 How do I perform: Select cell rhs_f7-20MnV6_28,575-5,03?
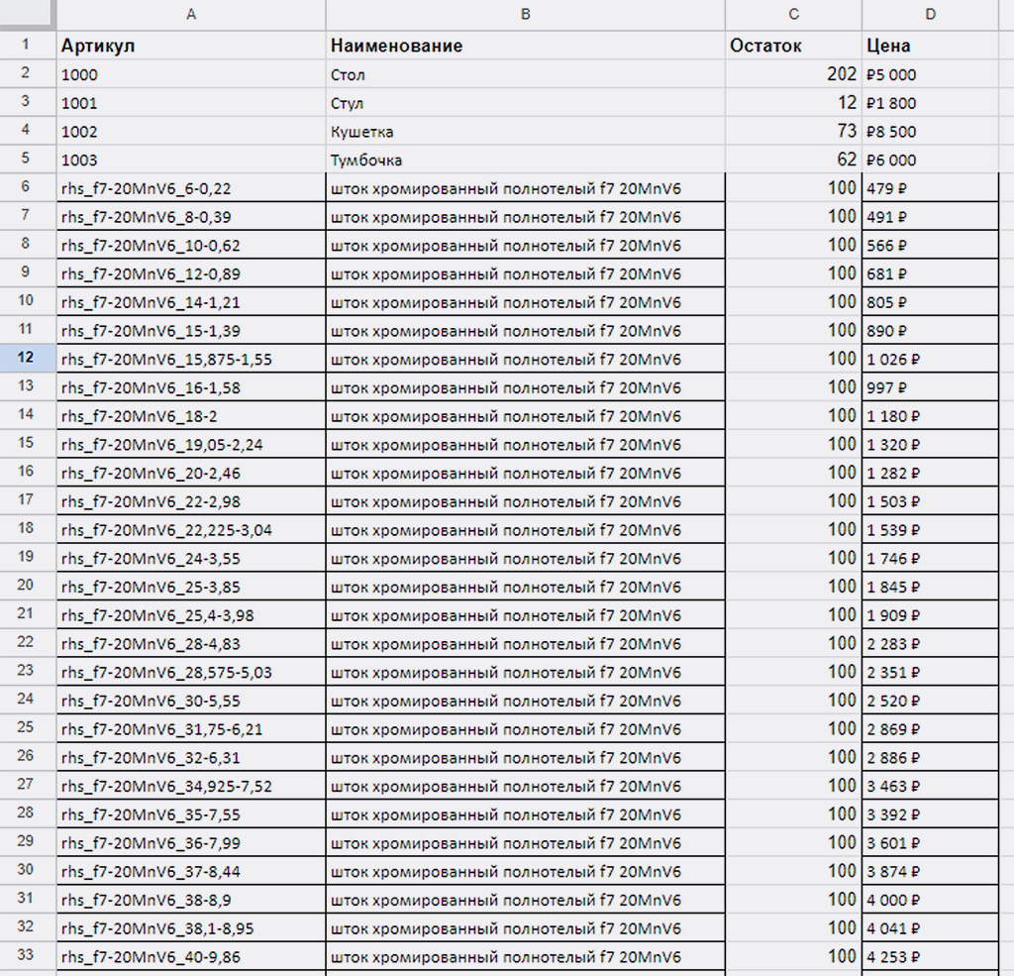tap(191, 672)
